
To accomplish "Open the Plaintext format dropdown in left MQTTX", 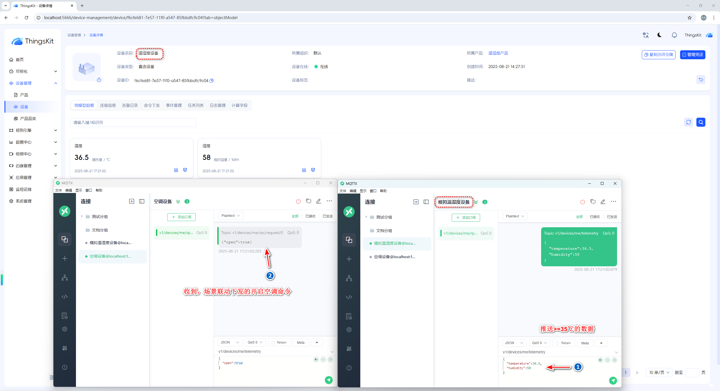I will click(231, 216).
